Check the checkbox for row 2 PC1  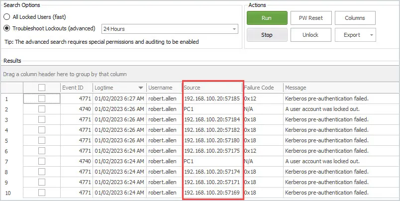click(x=42, y=109)
